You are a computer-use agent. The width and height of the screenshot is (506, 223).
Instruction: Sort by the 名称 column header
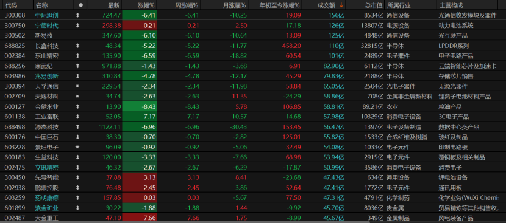click(41, 5)
